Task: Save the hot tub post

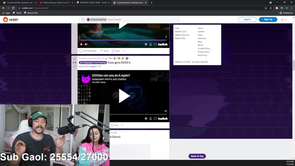Action: click(116, 51)
